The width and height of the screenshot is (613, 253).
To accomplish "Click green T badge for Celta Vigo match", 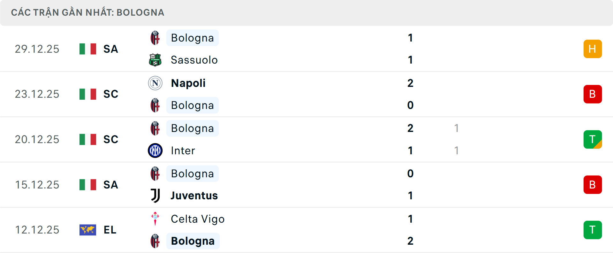I will tap(593, 230).
